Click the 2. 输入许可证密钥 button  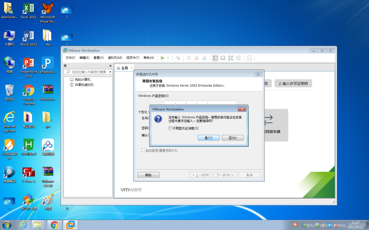[x=293, y=83]
